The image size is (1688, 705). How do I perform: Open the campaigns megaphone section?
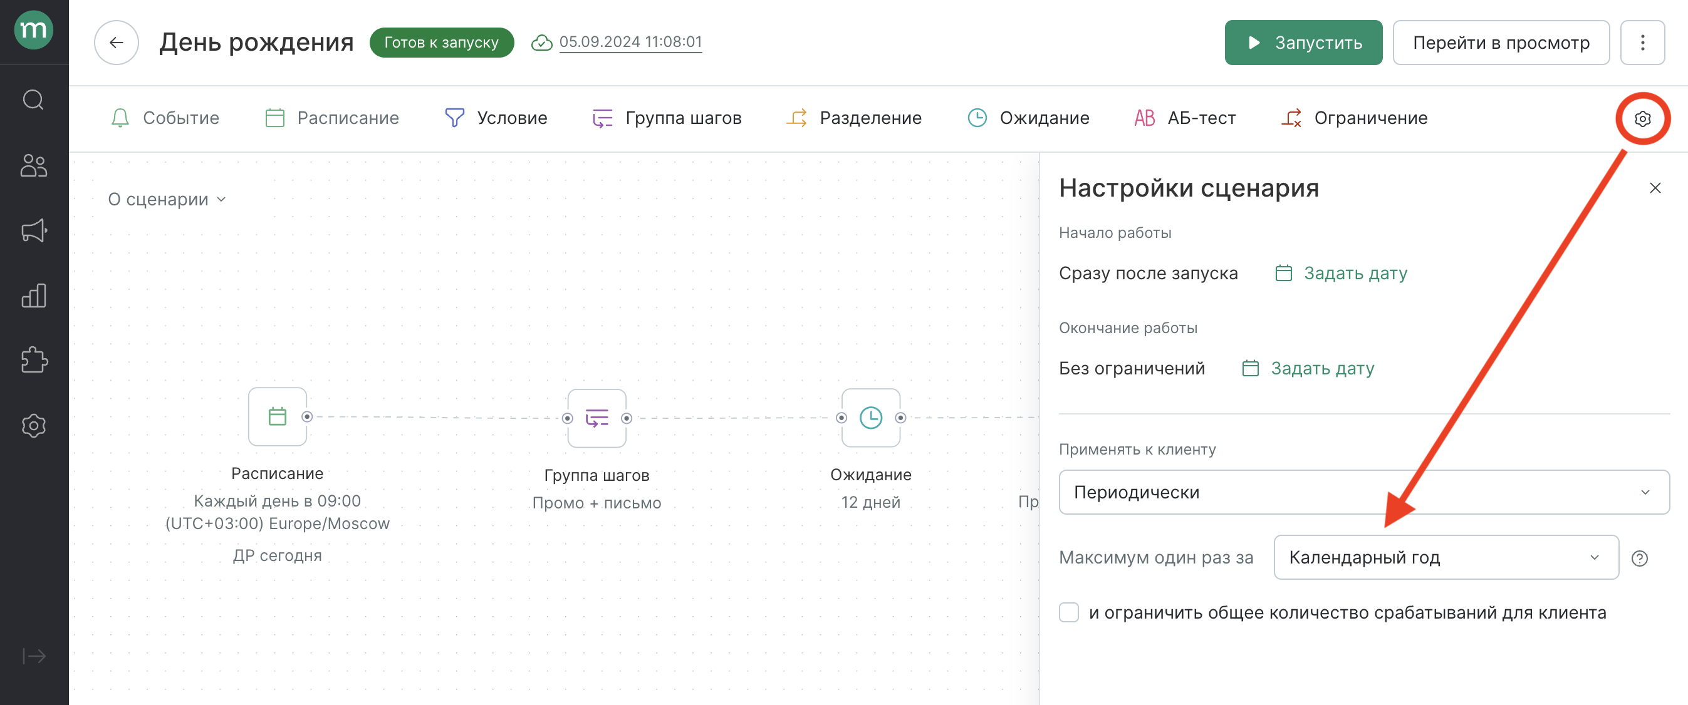tap(33, 230)
